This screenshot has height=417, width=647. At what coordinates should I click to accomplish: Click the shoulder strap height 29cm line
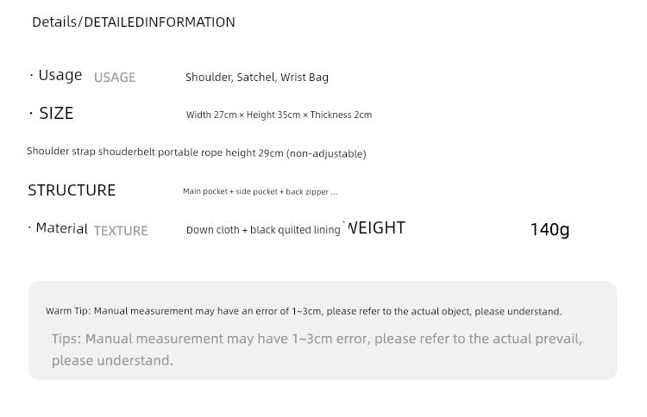[196, 153]
